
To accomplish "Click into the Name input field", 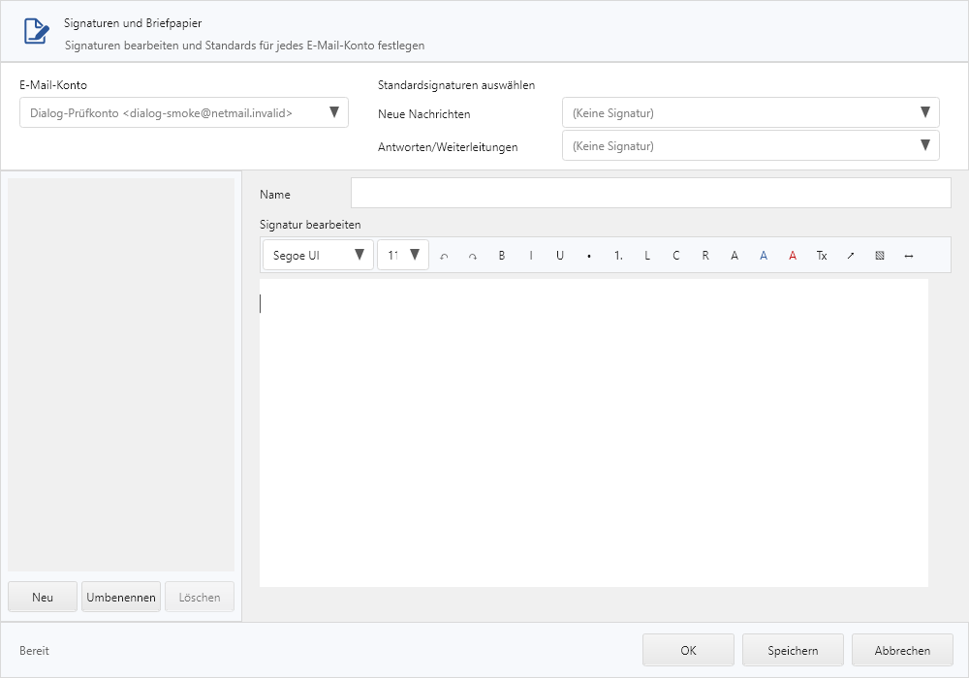I will 651,194.
